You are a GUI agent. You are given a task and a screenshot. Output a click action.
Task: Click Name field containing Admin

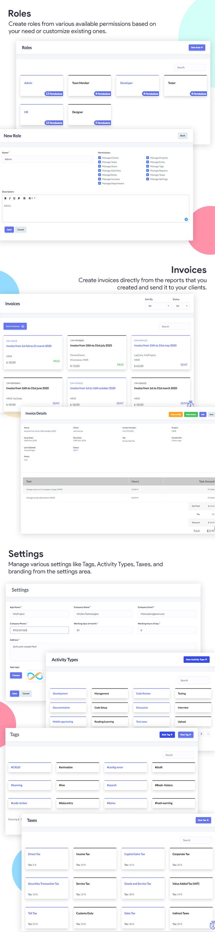[x=47, y=159]
